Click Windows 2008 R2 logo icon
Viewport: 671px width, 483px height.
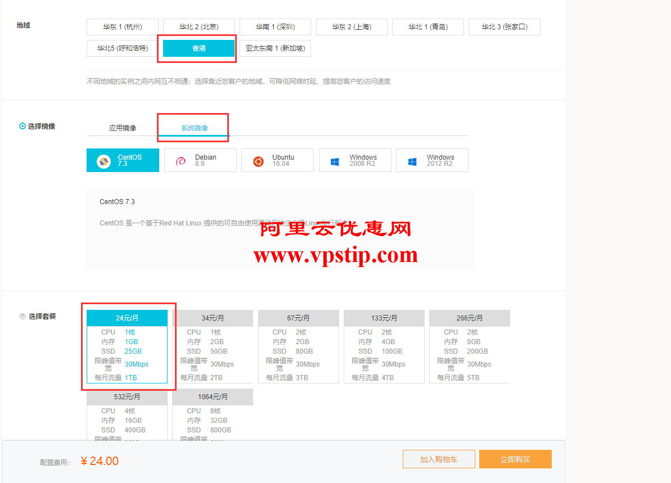click(335, 162)
